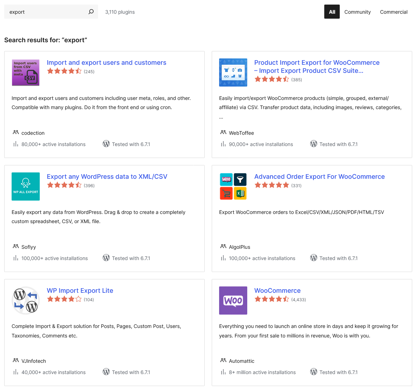Click the WordPress logo in the Automattic card
This screenshot has height=392, width=415.
314,372
